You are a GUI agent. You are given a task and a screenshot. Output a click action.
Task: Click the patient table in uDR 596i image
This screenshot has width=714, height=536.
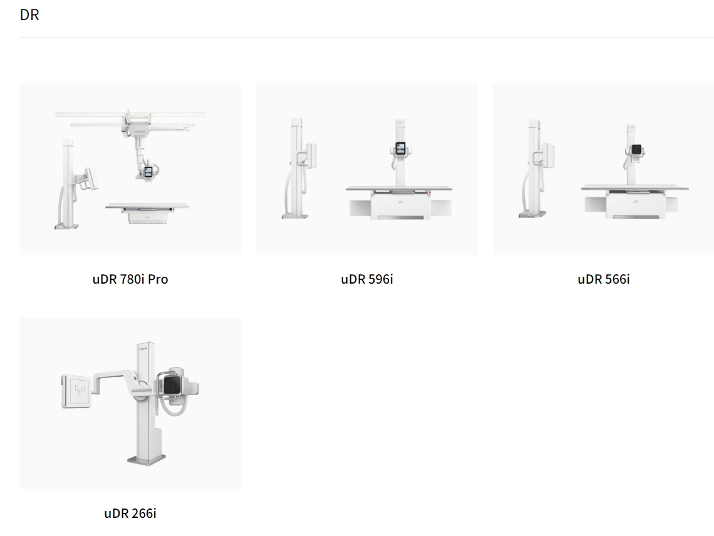click(400, 202)
